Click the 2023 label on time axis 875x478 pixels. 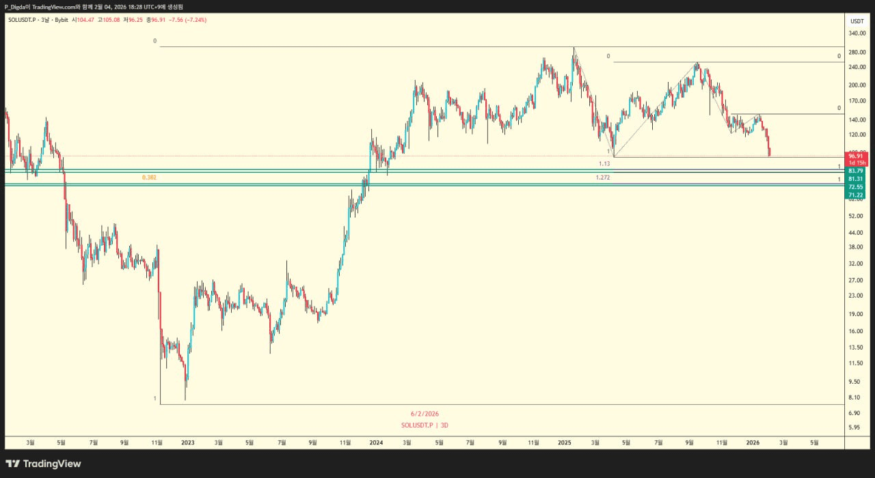coord(187,442)
